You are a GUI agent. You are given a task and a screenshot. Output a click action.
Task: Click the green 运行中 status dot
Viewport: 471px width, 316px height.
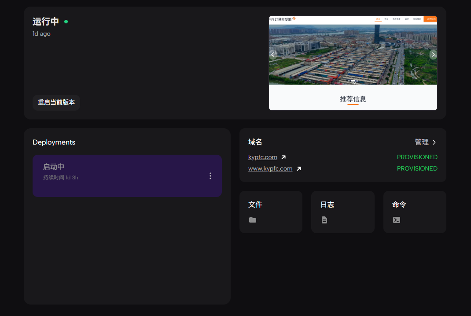point(66,22)
